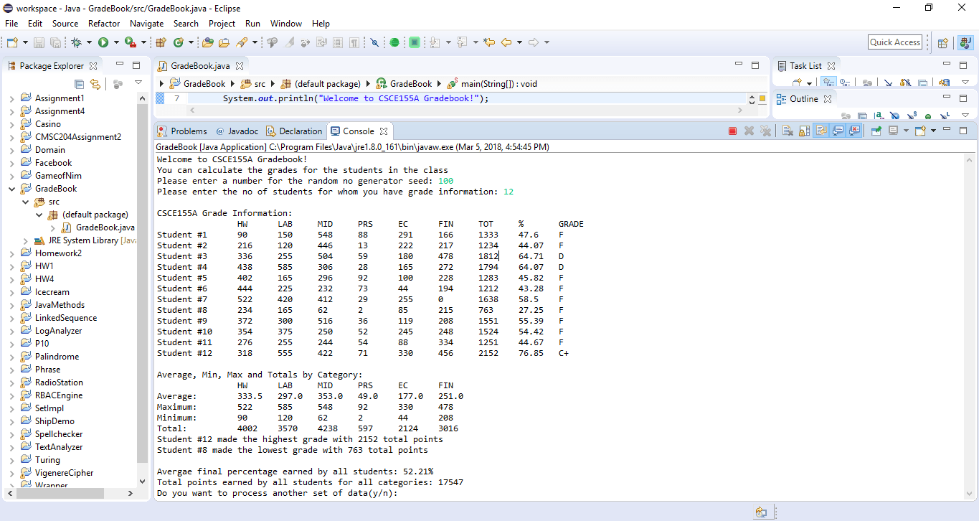Click the src breadcrumb in editor

click(253, 84)
